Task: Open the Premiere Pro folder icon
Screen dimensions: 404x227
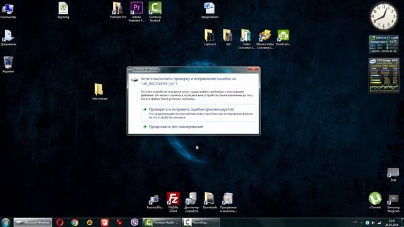Action: [118, 10]
